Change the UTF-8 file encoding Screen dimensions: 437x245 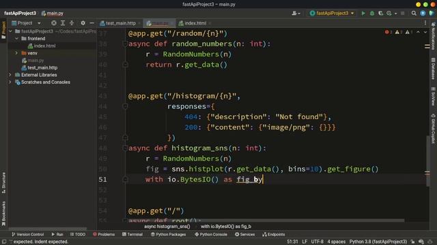click(x=317, y=242)
